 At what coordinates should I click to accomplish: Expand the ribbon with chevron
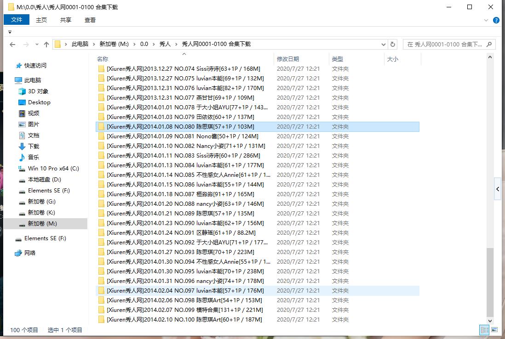click(x=486, y=20)
